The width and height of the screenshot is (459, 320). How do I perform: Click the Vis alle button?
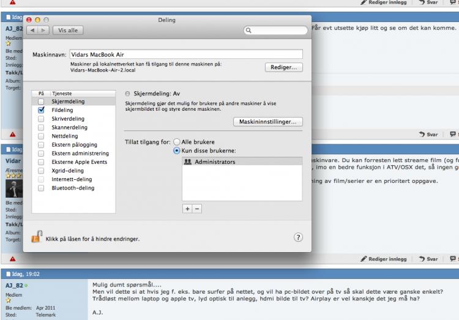(x=68, y=31)
